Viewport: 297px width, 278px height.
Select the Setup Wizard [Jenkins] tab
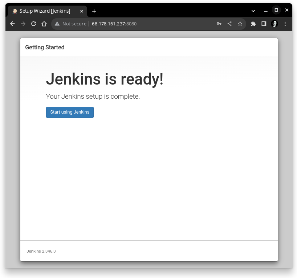tap(47, 11)
